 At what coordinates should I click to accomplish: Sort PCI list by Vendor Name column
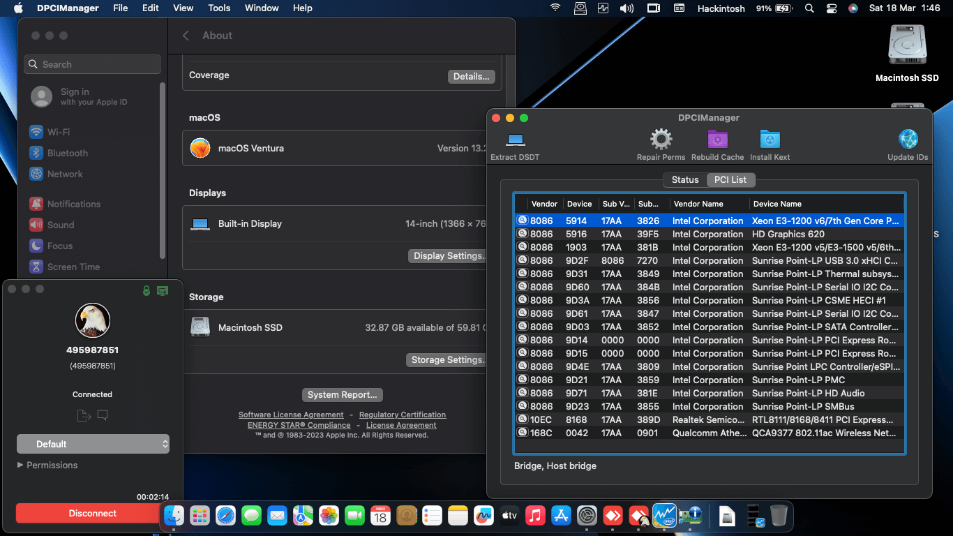tap(710, 204)
